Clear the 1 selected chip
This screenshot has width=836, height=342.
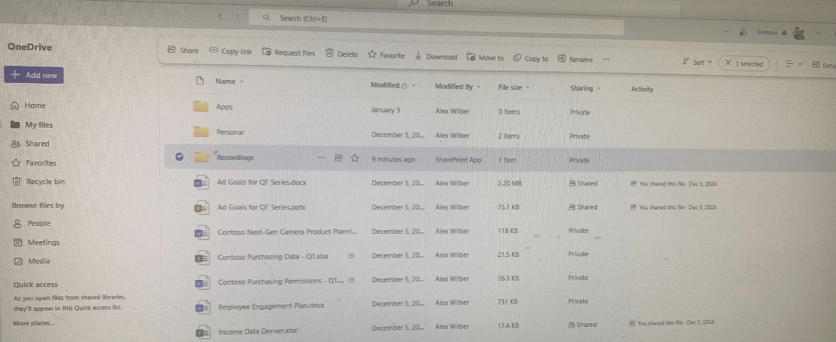pos(744,63)
